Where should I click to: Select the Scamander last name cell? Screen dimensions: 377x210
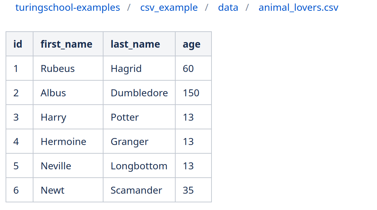tap(136, 190)
